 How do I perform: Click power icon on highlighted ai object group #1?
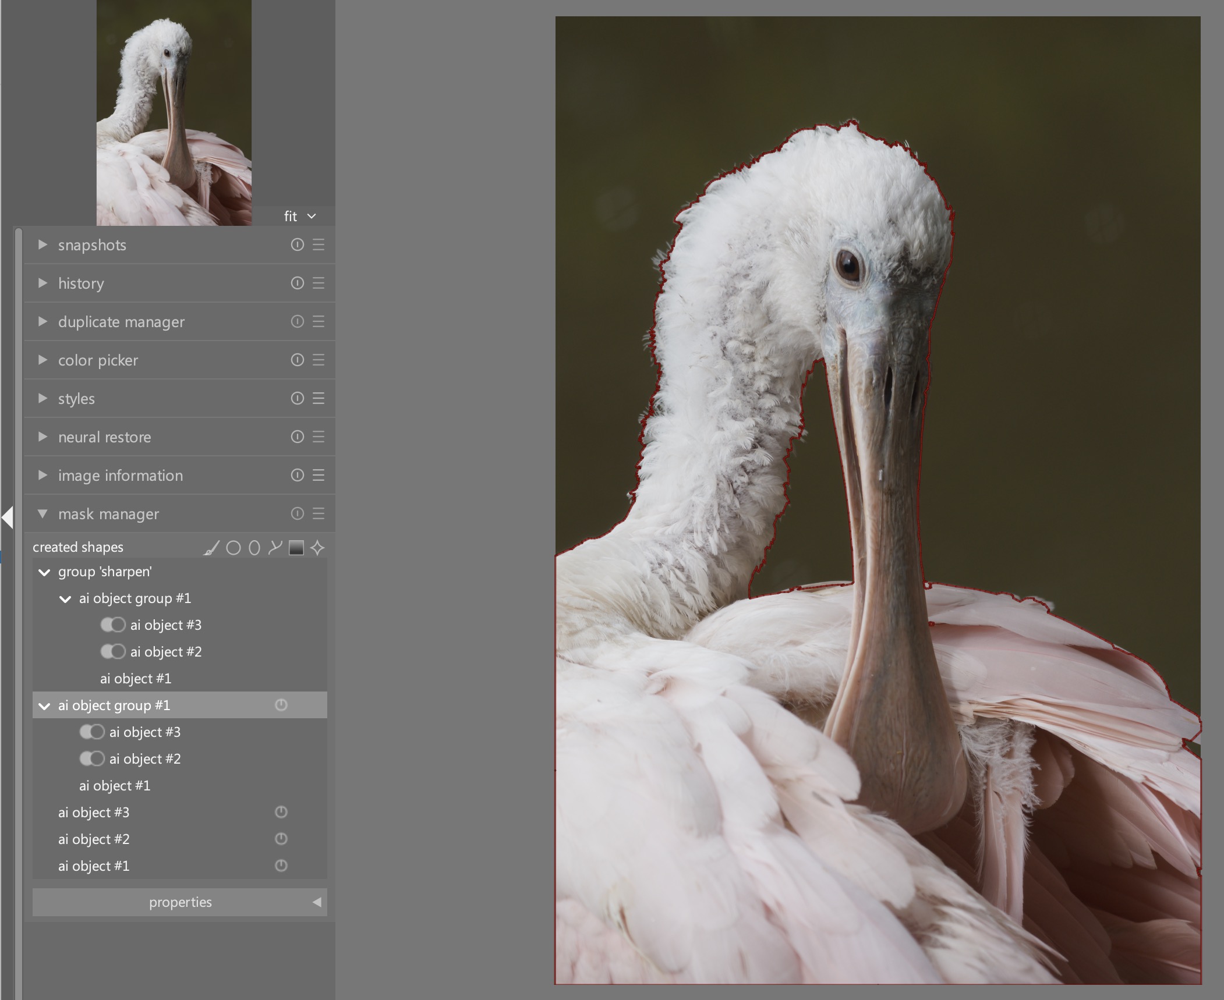click(281, 705)
